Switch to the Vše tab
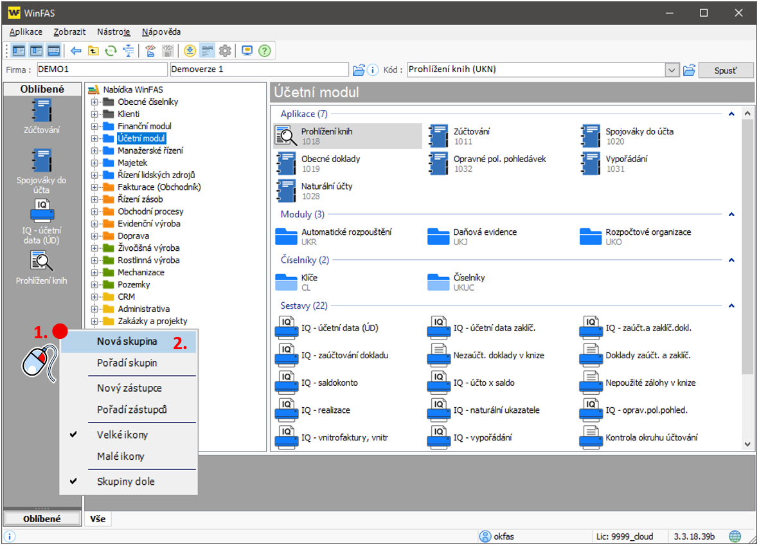Screen dimensions: 759x546 point(98,518)
